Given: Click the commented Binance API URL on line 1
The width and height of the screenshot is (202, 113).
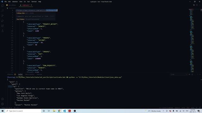Looking at the screenshot, I should pyautogui.click(x=37, y=10).
